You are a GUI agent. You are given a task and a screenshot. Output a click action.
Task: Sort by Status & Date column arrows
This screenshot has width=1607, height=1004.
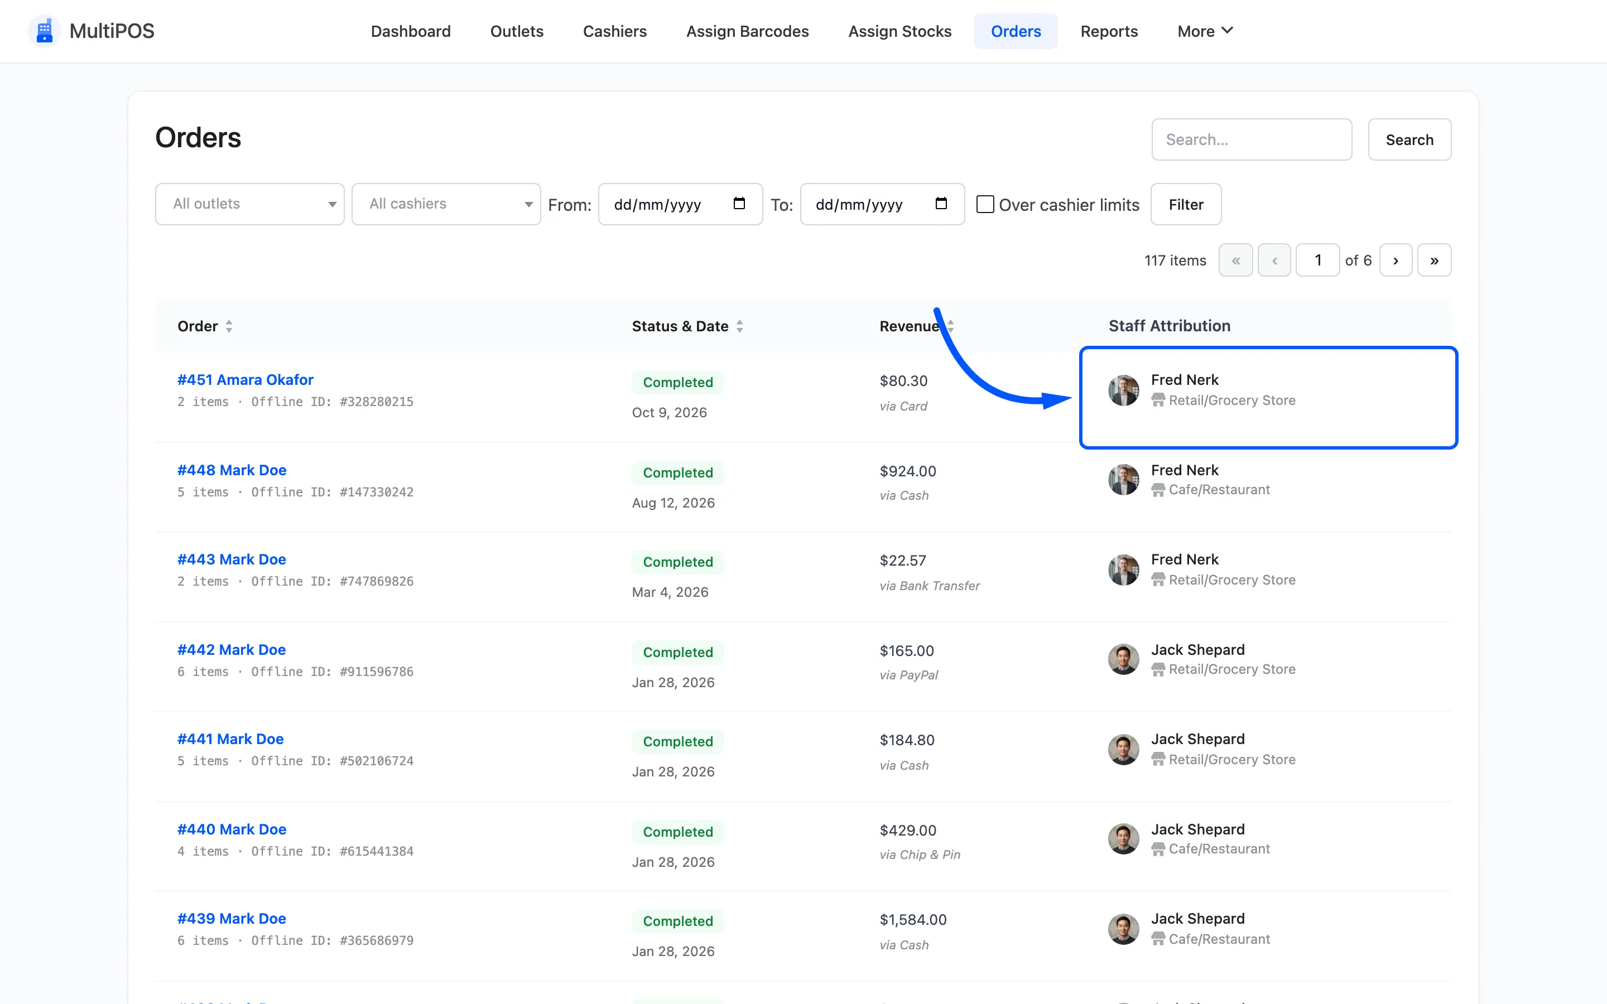click(740, 326)
